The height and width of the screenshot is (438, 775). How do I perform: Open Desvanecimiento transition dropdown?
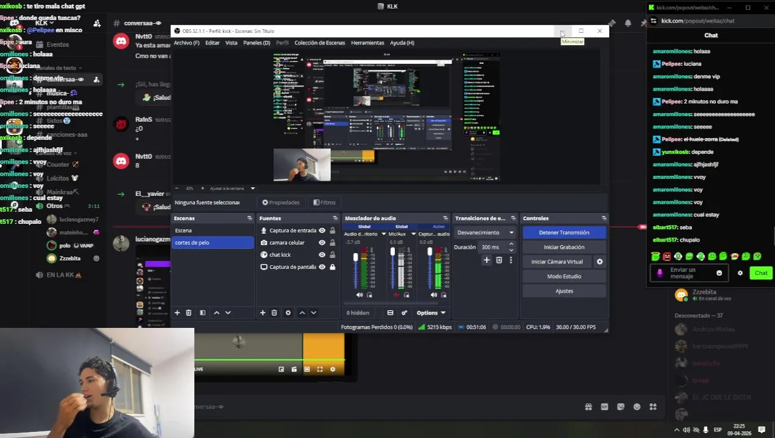[486, 232]
